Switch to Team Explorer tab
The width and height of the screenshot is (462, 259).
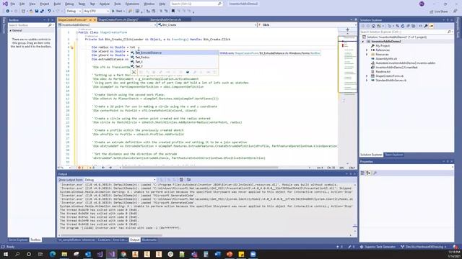393,155
